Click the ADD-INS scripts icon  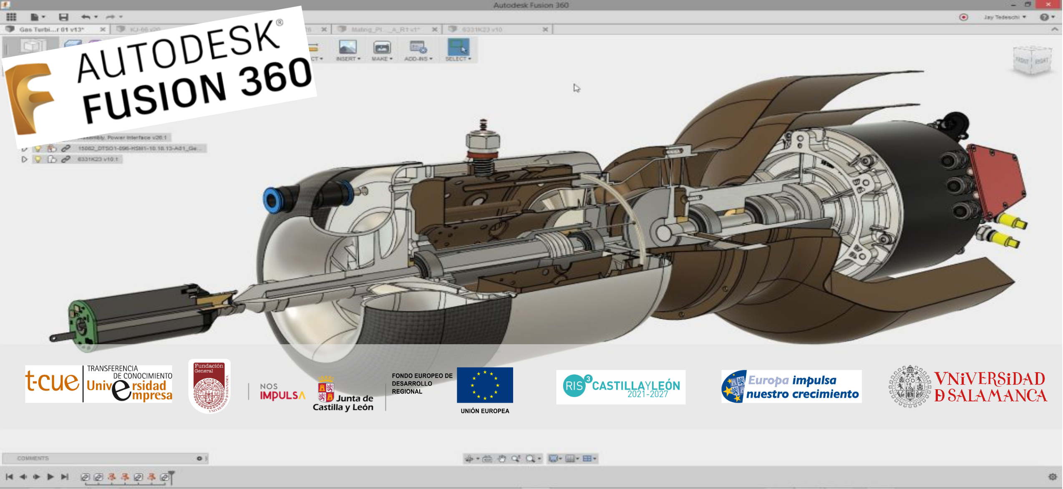click(418, 47)
